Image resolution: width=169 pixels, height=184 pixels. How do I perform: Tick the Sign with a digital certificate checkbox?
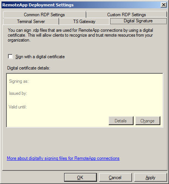(x=10, y=56)
